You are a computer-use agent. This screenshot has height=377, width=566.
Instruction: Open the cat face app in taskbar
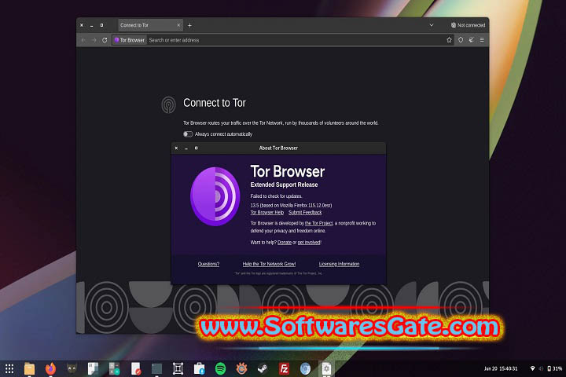[x=72, y=368]
